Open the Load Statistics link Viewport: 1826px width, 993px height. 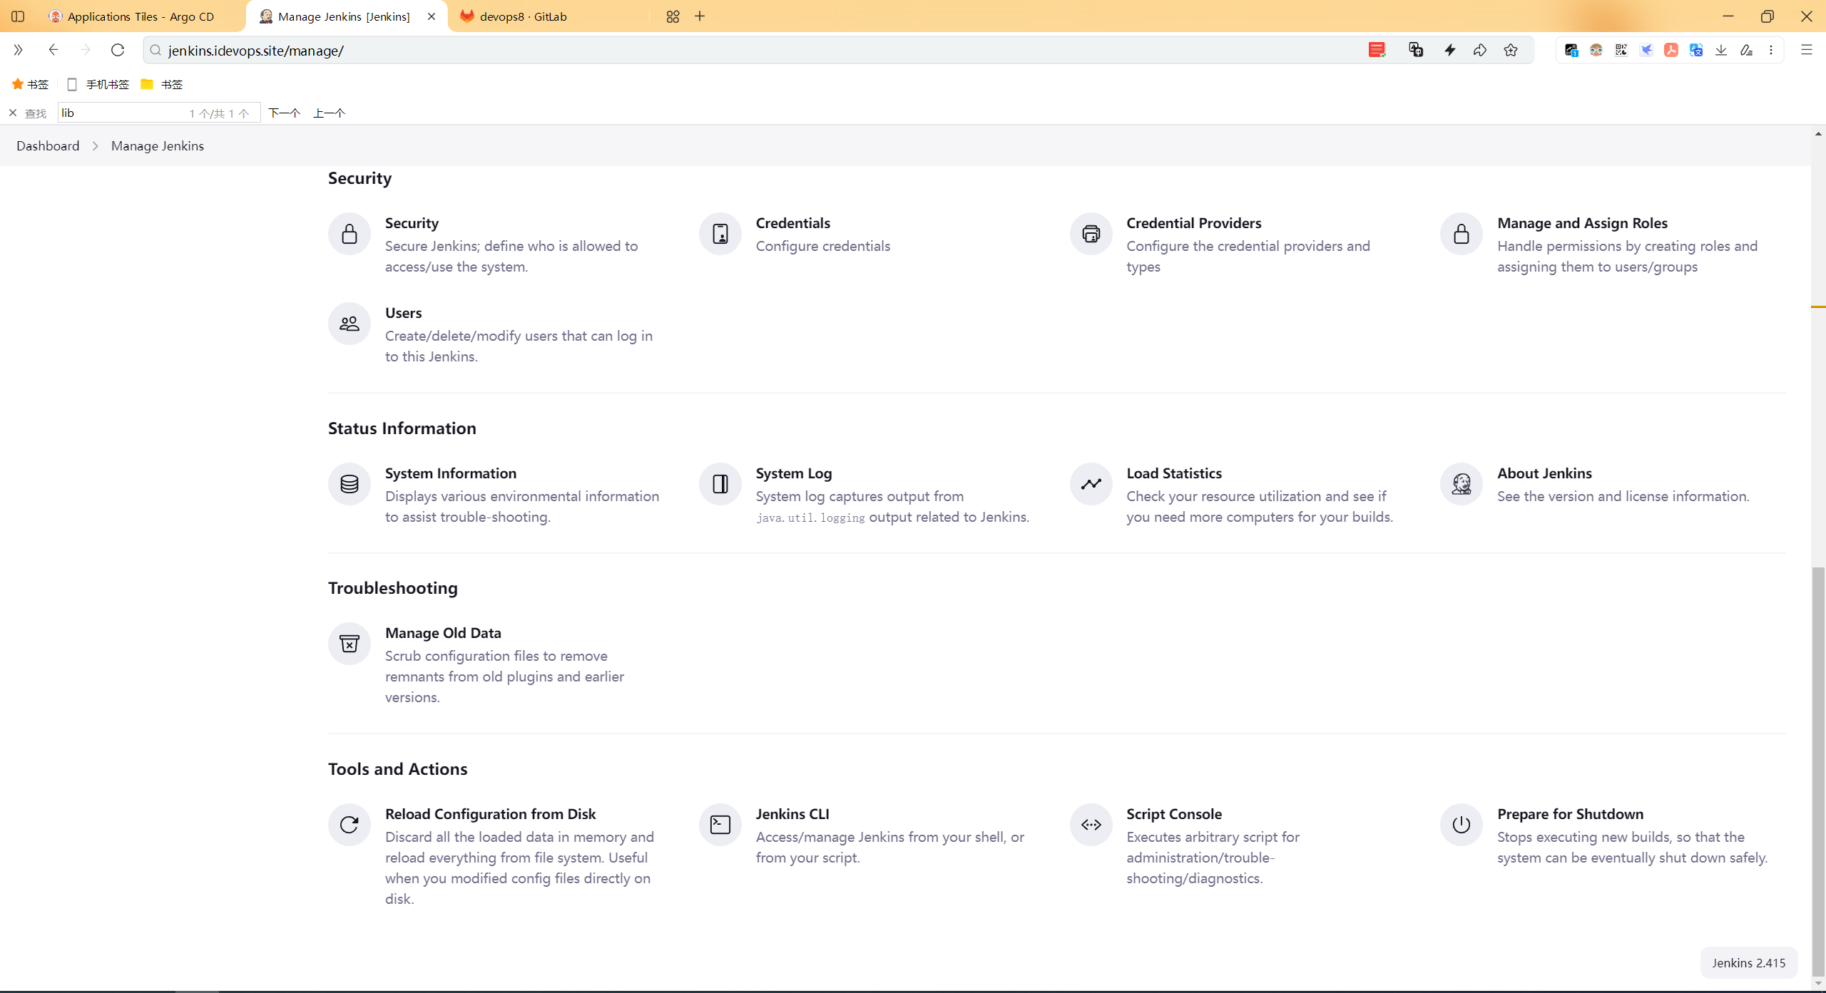point(1174,473)
